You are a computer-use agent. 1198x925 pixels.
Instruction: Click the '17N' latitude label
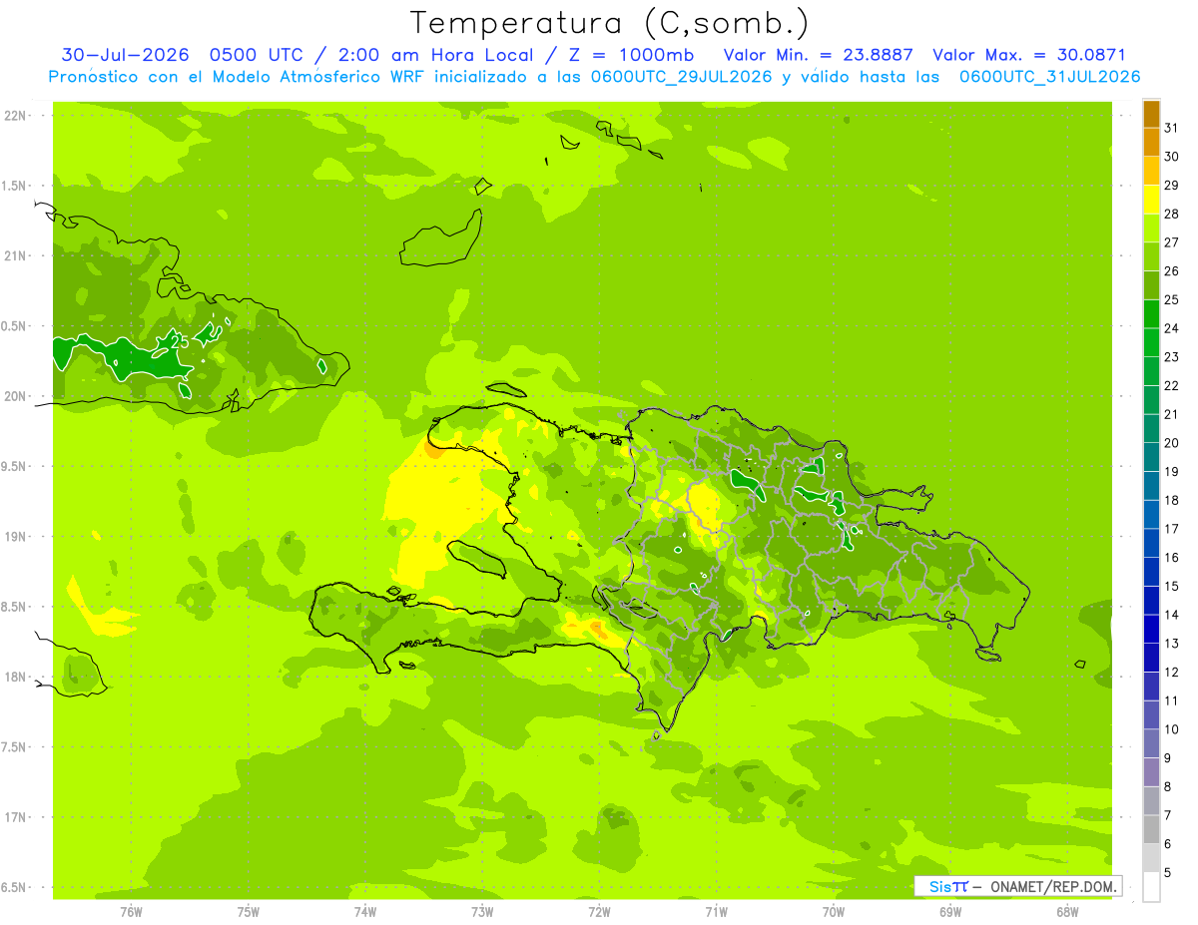coord(16,817)
